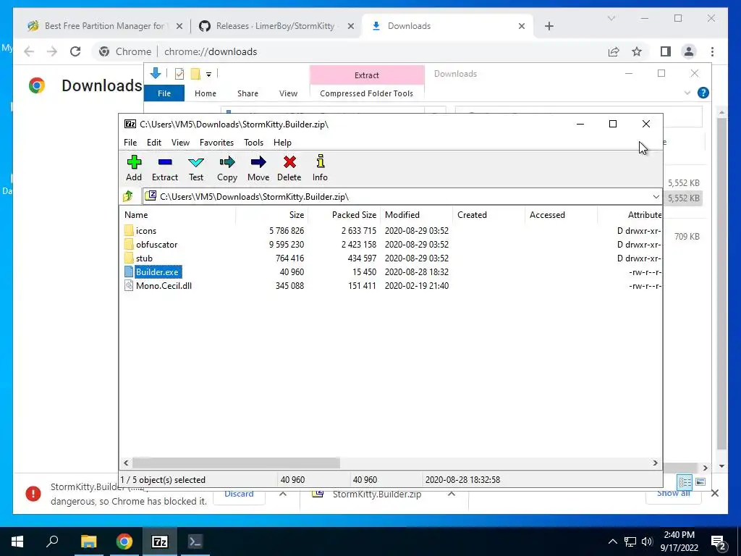741x556 pixels.
Task: Expand the 7-Zip address path dropdown
Action: pos(656,197)
